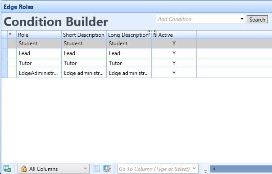This screenshot has width=272, height=174.
Task: Click the Is Active column header
Action: [174, 35]
